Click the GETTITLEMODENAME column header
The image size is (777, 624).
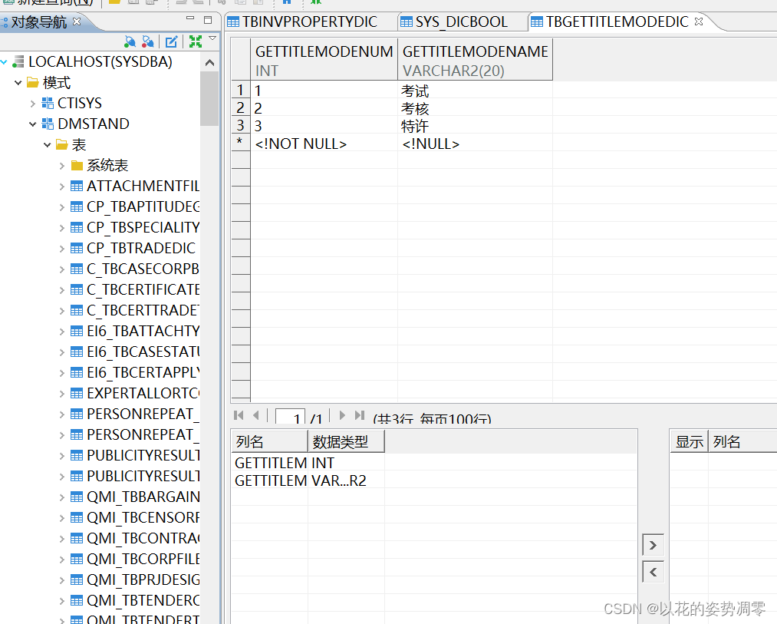pyautogui.click(x=476, y=60)
